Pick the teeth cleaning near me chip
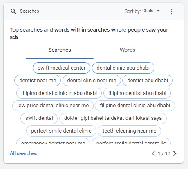 pos(129,131)
